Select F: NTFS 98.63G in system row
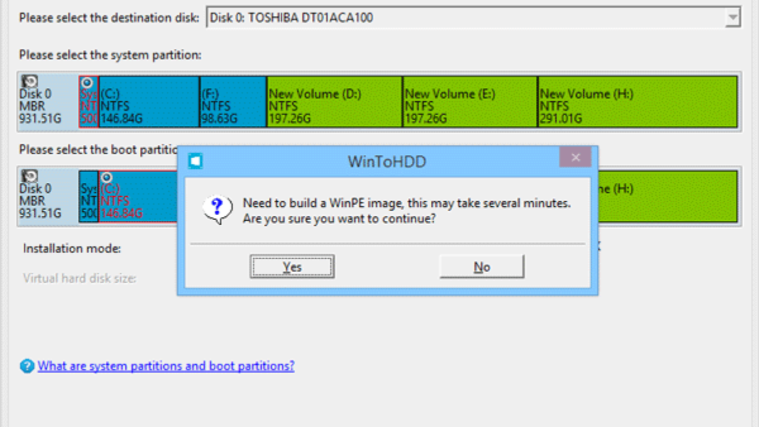Screen dimensions: 759x427 (233, 102)
